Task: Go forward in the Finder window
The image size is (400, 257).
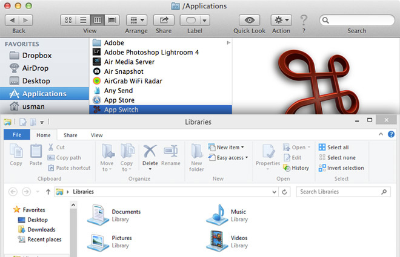Action: click(x=26, y=21)
